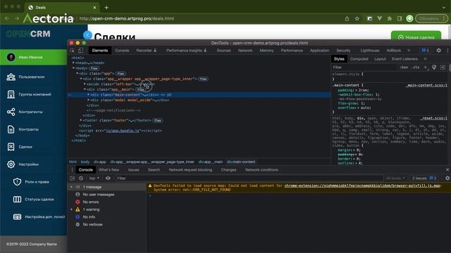Toggle the .cls class editor button
Screen dimensions: 451x253
[x=416, y=67]
